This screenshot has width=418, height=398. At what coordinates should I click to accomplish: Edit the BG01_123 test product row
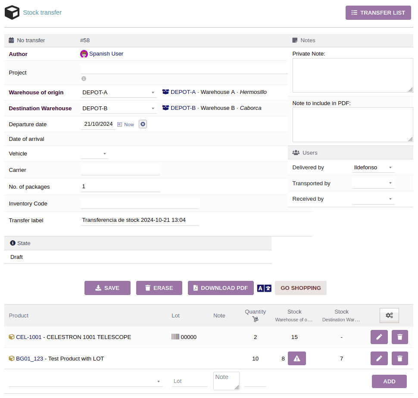click(379, 358)
